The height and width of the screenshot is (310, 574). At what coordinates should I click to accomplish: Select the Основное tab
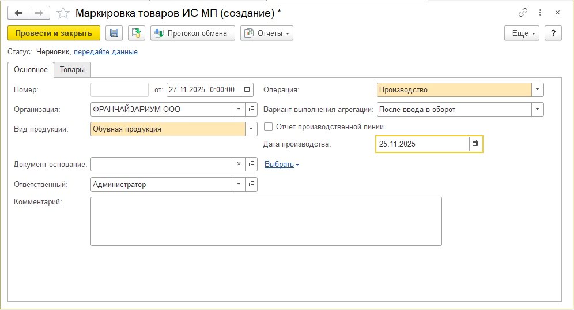(x=31, y=70)
